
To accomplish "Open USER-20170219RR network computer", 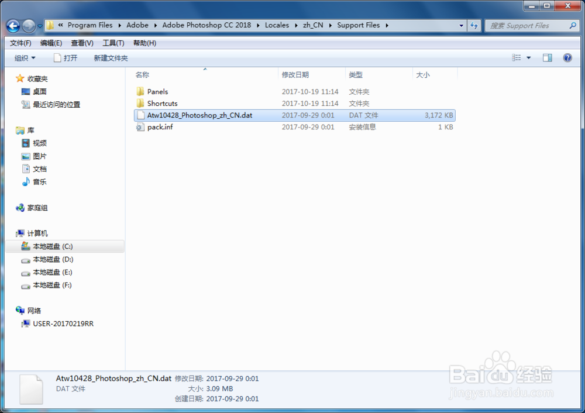I will pyautogui.click(x=63, y=323).
